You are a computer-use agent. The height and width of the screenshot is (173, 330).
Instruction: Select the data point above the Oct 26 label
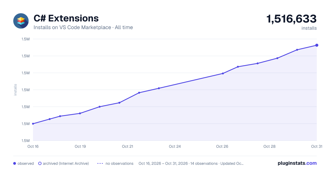pos(223,73)
